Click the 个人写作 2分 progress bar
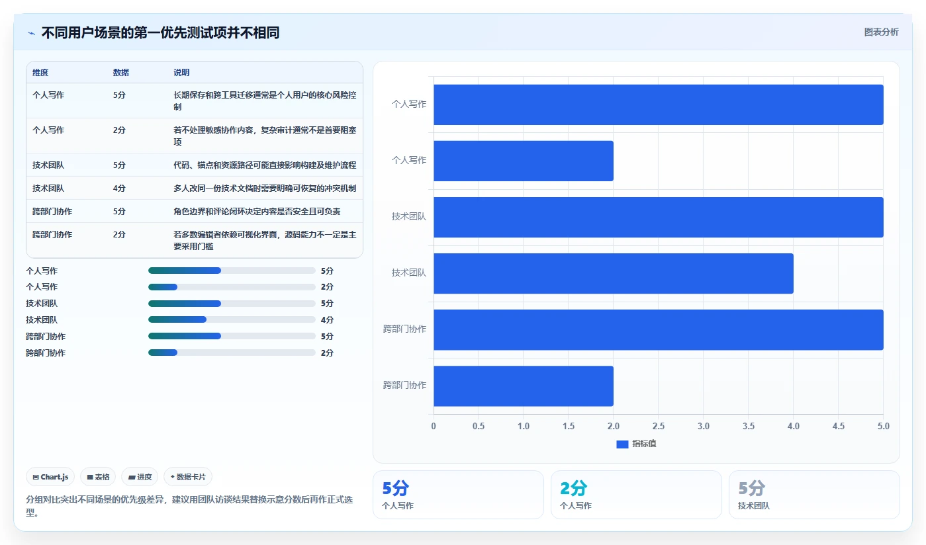This screenshot has width=926, height=545. click(x=232, y=287)
